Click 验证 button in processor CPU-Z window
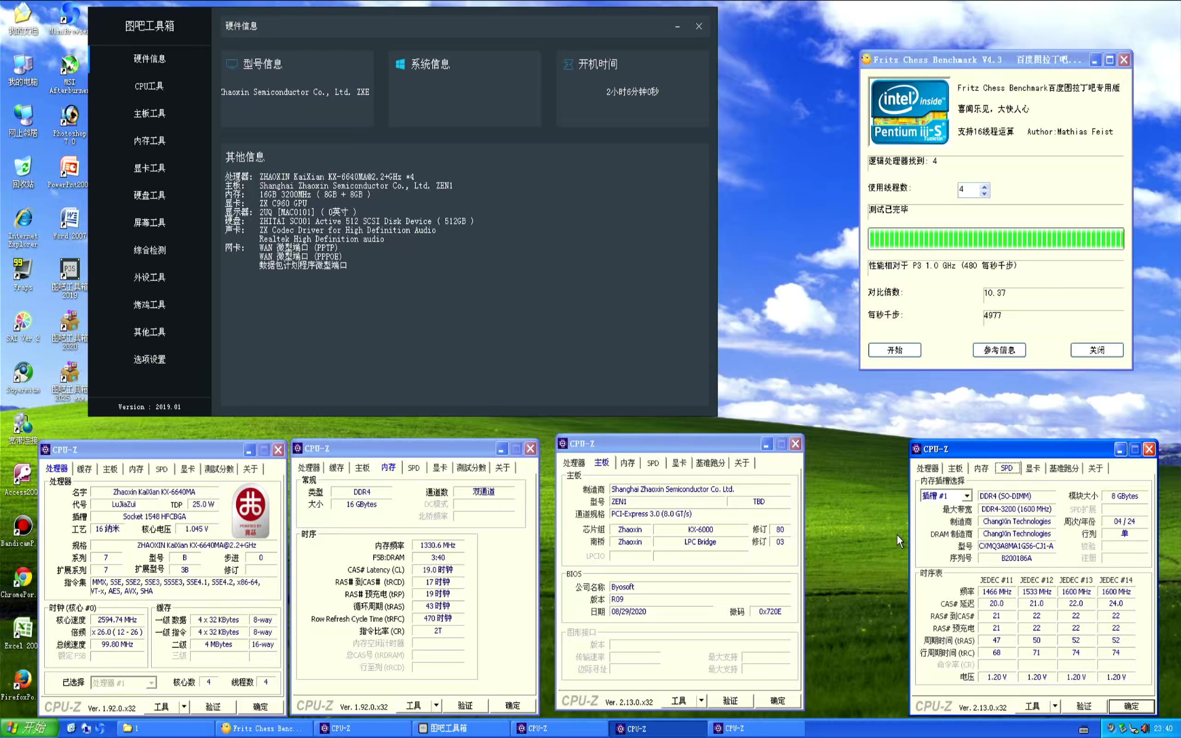1181x738 pixels. [x=213, y=706]
